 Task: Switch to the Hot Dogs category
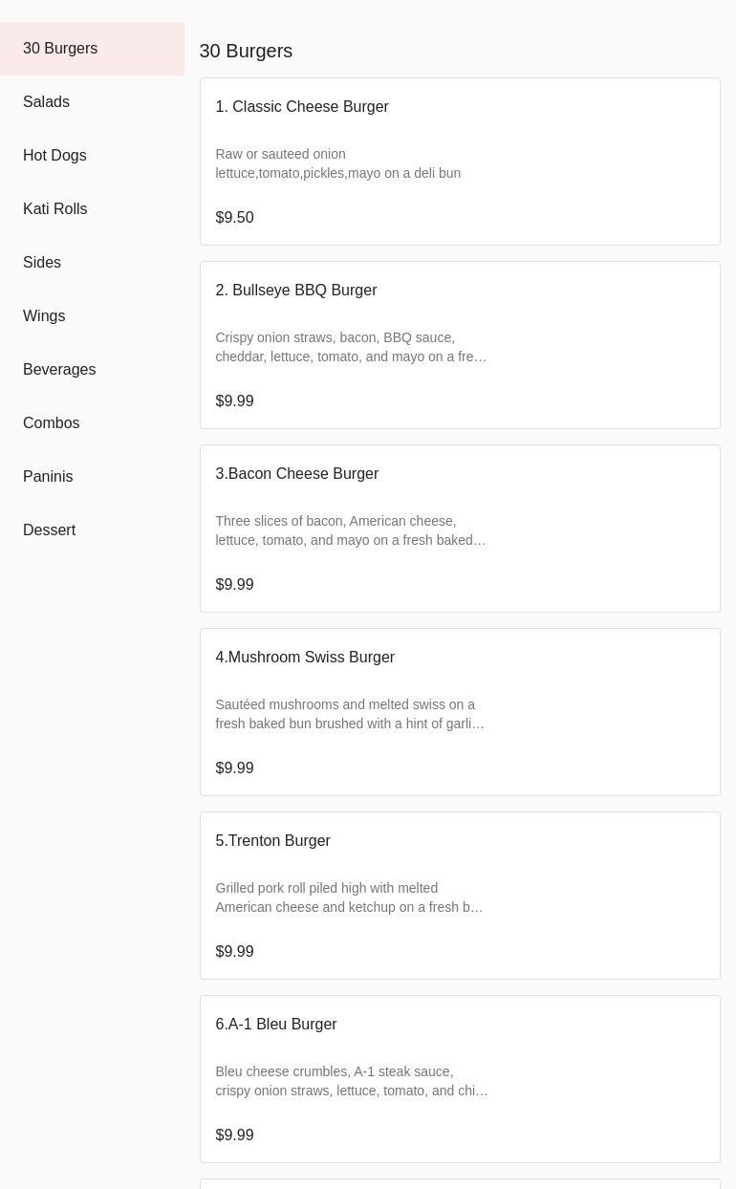click(54, 156)
